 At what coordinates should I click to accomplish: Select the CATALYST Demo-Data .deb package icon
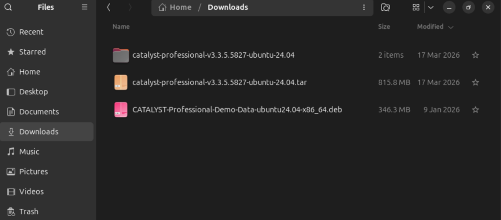click(x=121, y=110)
